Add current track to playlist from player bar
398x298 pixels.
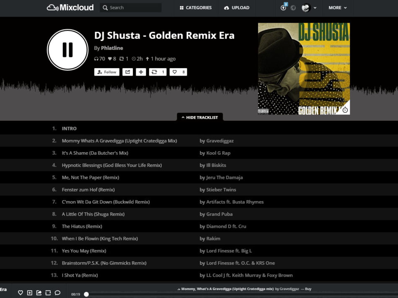(29, 293)
